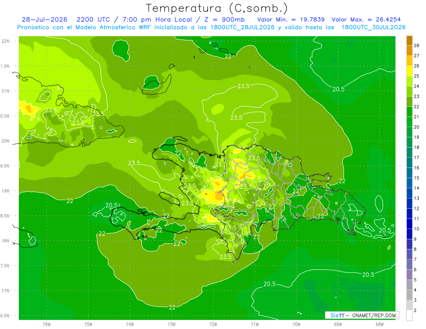
Task: Click the 72W longitude axis label
Action: (213, 324)
